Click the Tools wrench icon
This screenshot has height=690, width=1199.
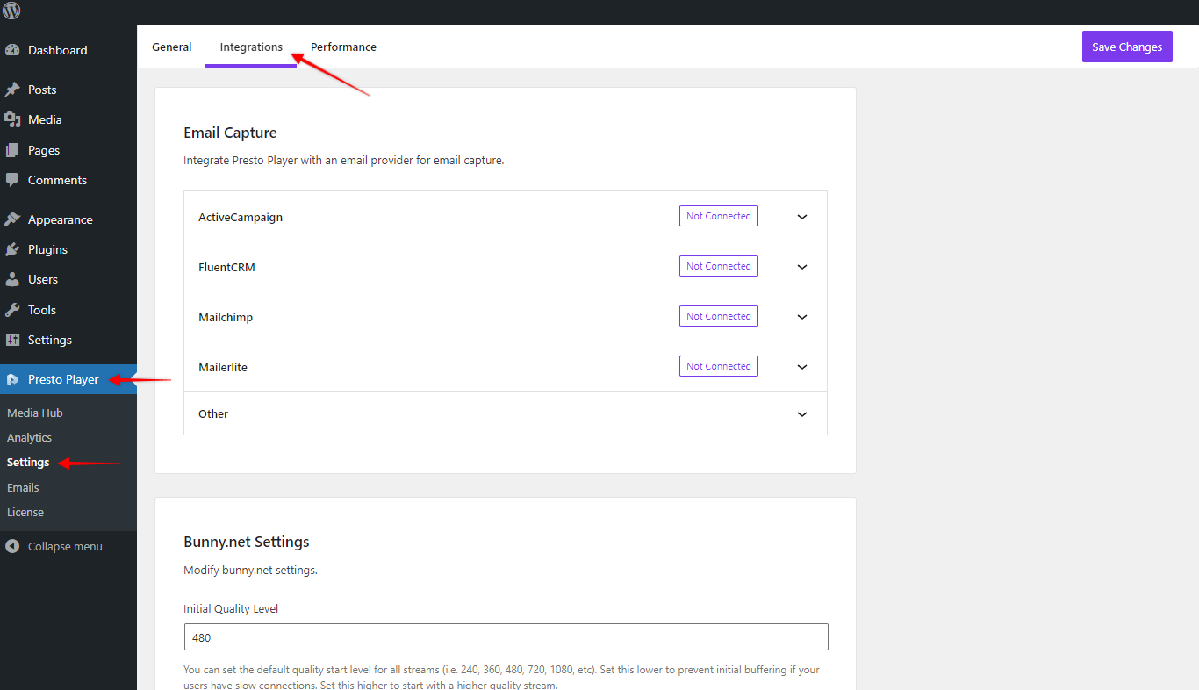tap(12, 310)
